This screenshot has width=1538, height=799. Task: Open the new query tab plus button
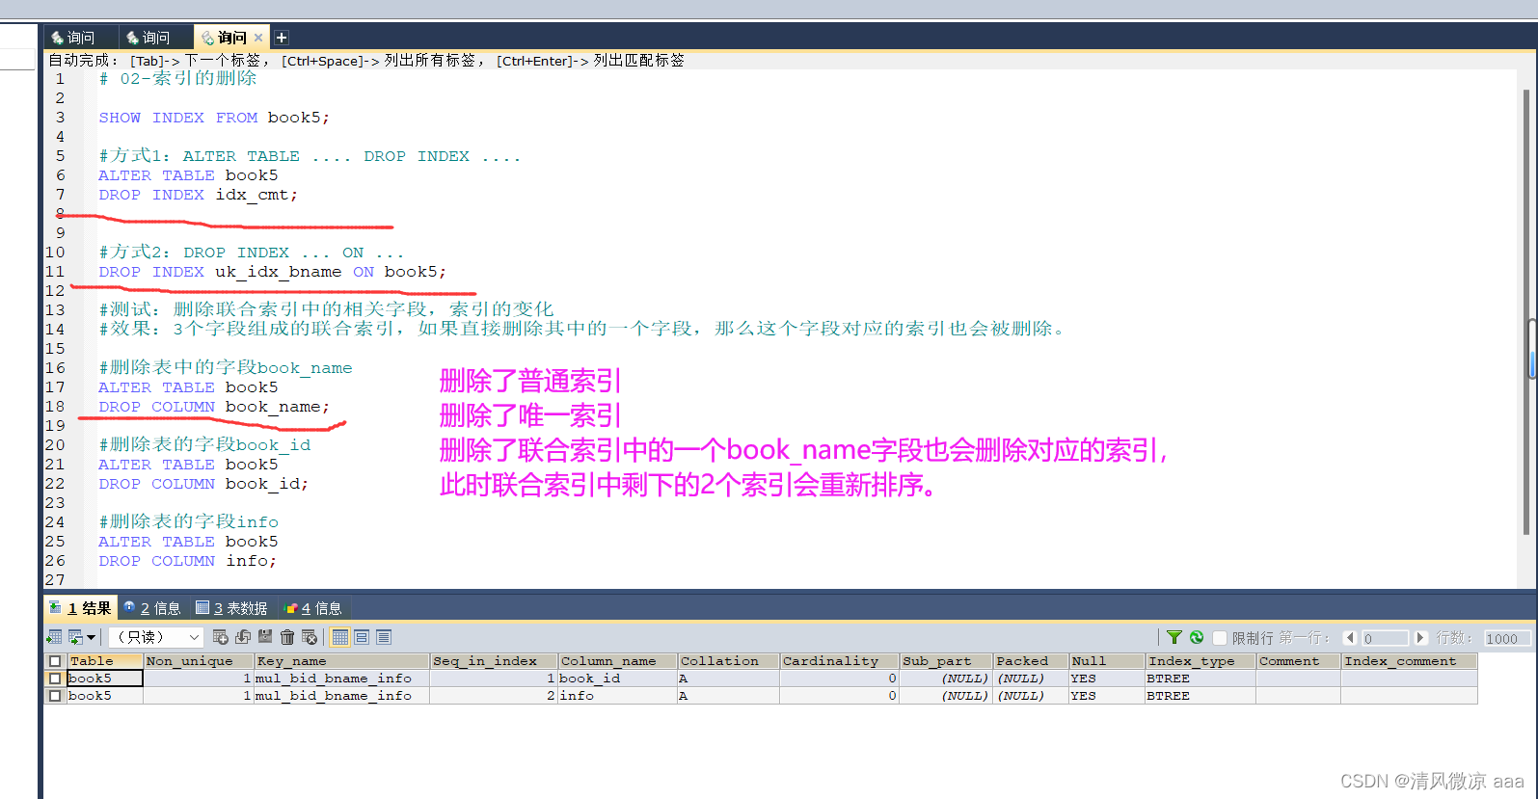[282, 38]
